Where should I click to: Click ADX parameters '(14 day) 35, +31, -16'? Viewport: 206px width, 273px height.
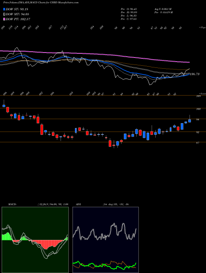[x=116, y=204]
